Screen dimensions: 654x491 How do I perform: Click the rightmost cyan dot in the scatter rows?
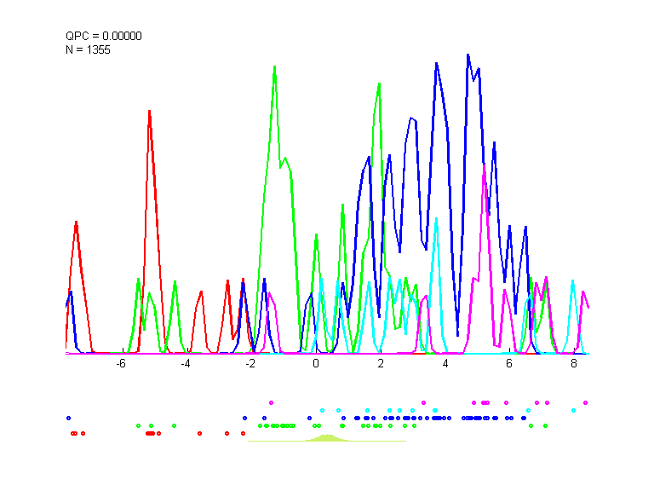click(x=574, y=410)
